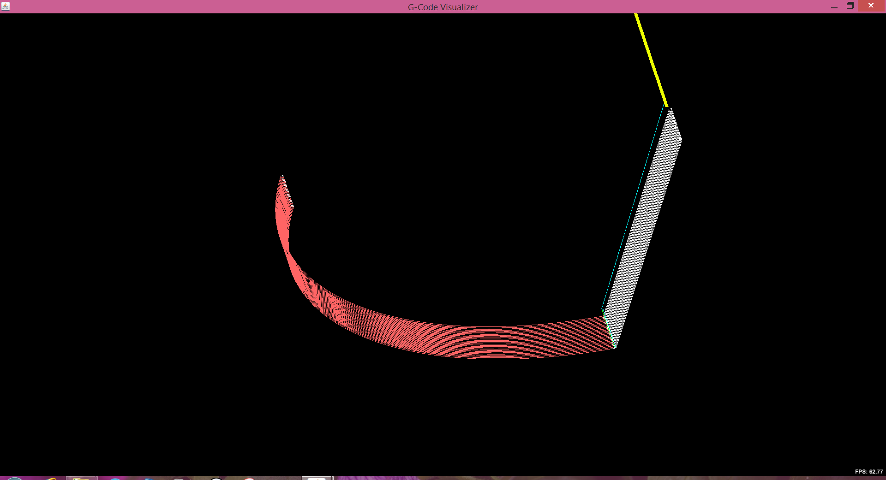This screenshot has height=480, width=886.
Task: Open File Explorer from the taskbar
Action: (81, 478)
